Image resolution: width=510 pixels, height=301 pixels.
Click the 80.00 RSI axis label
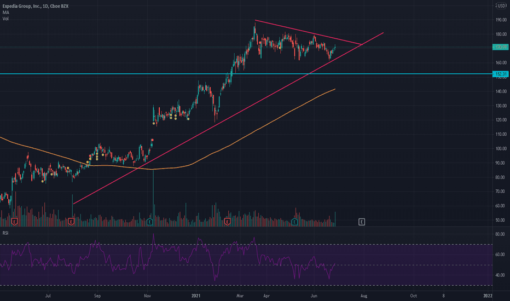pos(500,234)
